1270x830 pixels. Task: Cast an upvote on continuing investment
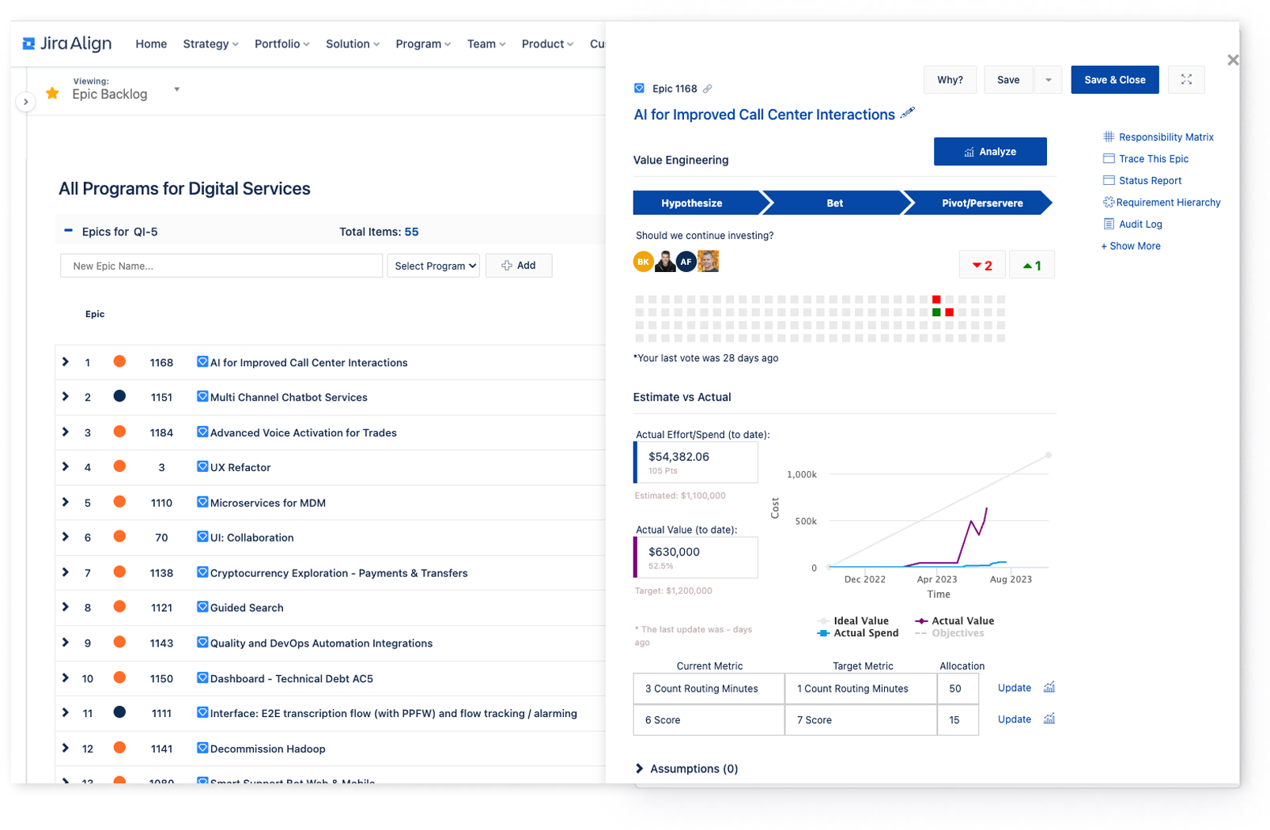[x=1032, y=264]
